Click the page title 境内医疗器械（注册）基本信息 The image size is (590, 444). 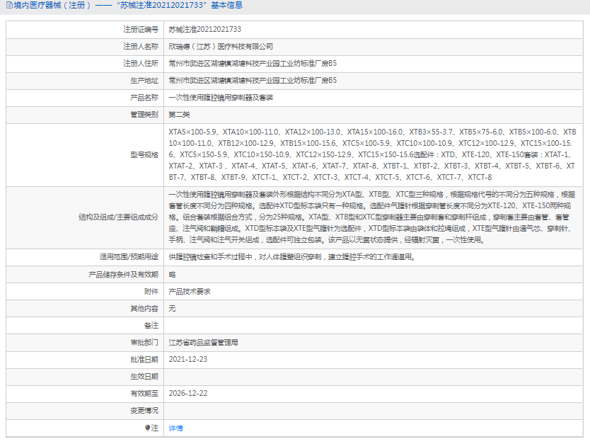pos(128,5)
